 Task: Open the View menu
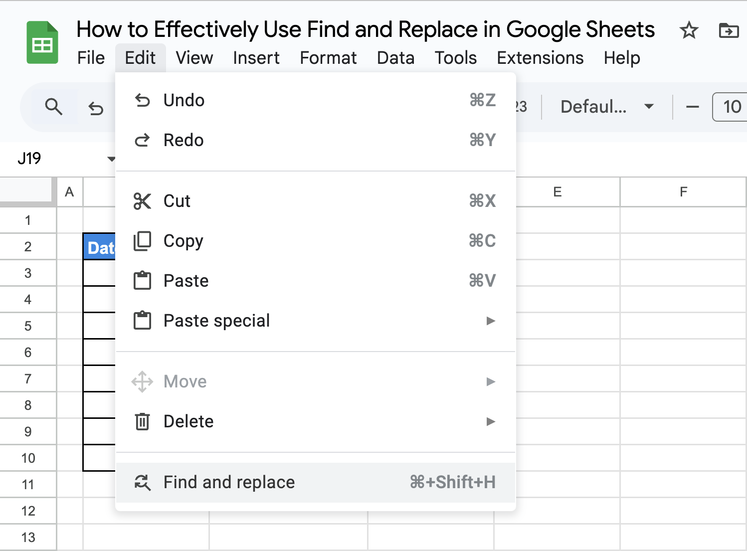coord(194,58)
